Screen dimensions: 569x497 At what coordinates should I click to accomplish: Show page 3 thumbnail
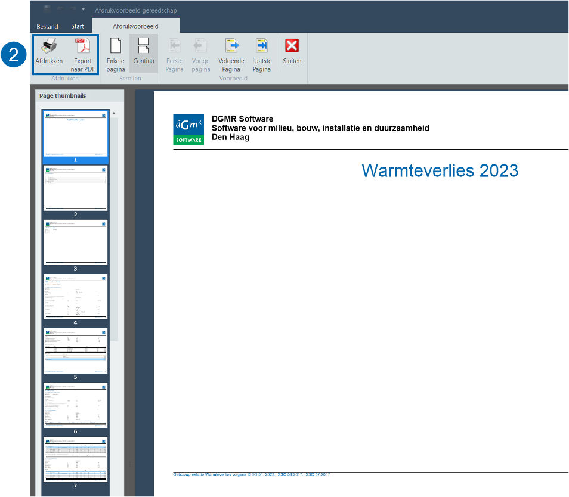(x=75, y=242)
